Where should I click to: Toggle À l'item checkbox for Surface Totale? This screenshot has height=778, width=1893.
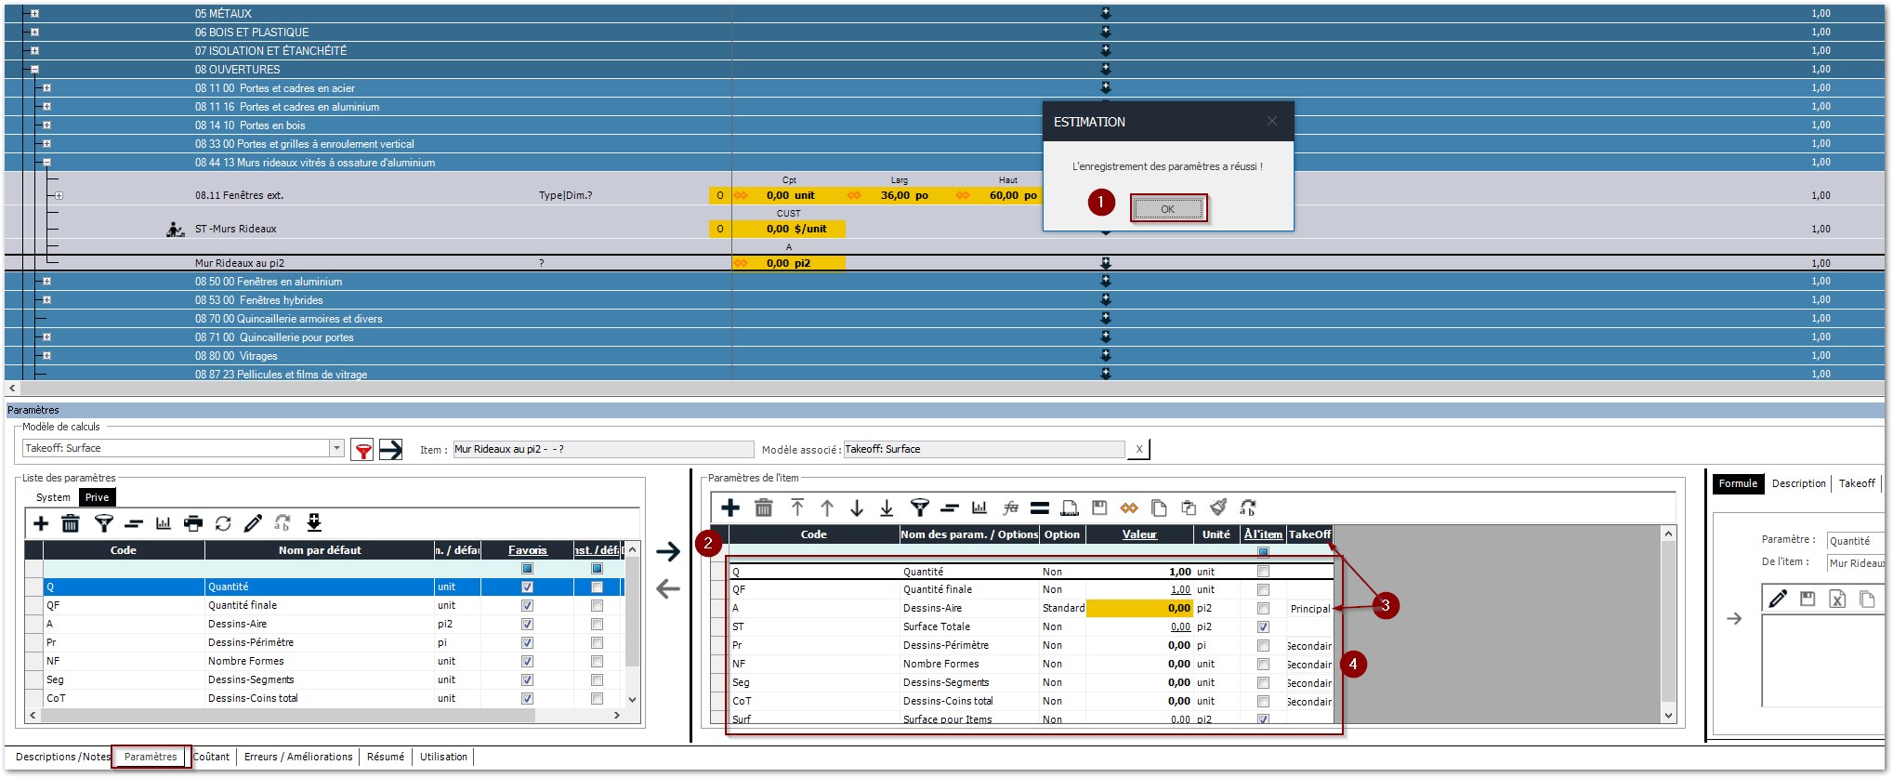click(x=1263, y=627)
